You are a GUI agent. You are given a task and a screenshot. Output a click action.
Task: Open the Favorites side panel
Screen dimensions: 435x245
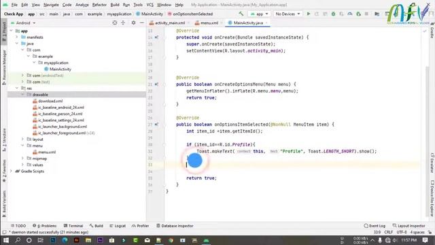[4, 170]
